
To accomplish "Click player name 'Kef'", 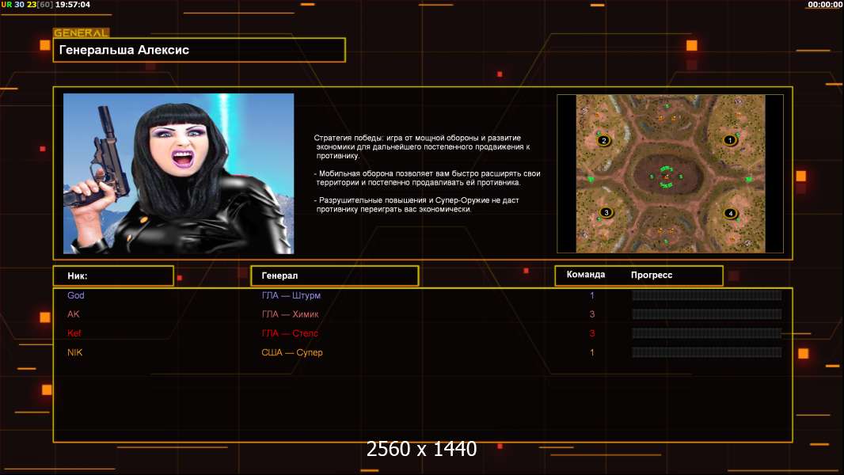I will pyautogui.click(x=74, y=333).
